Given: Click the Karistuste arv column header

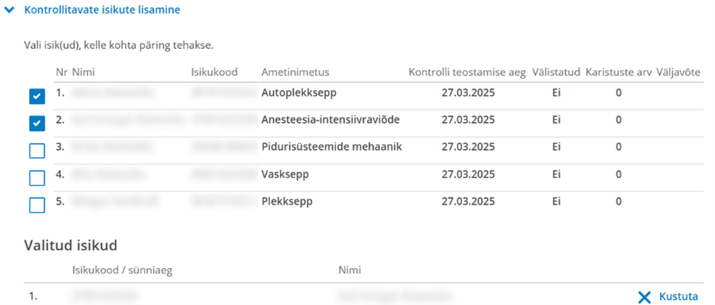Looking at the screenshot, I should click(618, 72).
